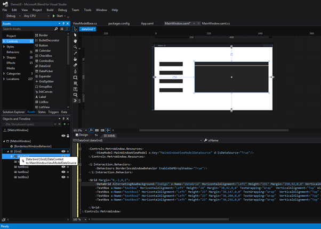
Task: Open the Project menu
Action: [37, 10]
